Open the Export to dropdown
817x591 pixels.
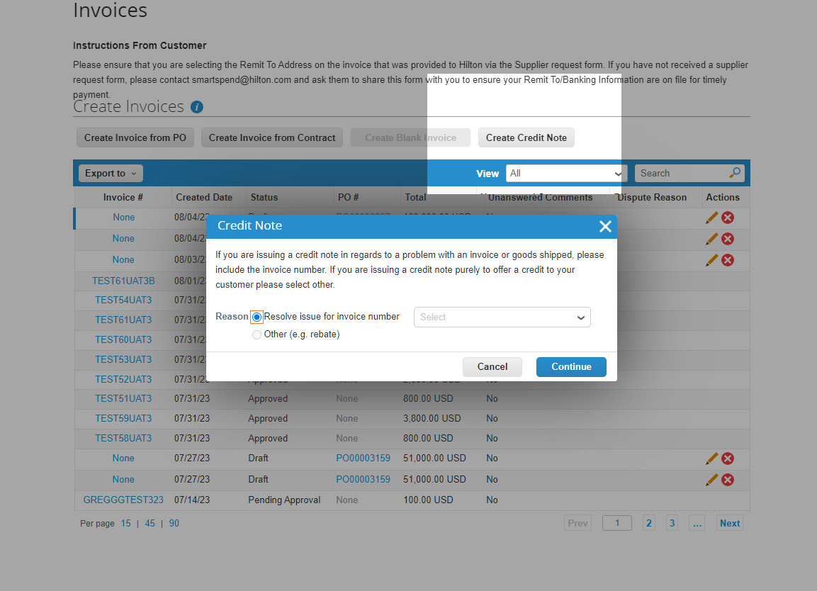110,173
